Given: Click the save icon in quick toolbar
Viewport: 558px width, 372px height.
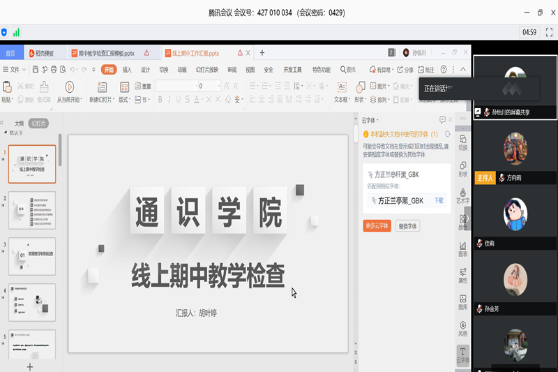Looking at the screenshot, I should tap(34, 70).
